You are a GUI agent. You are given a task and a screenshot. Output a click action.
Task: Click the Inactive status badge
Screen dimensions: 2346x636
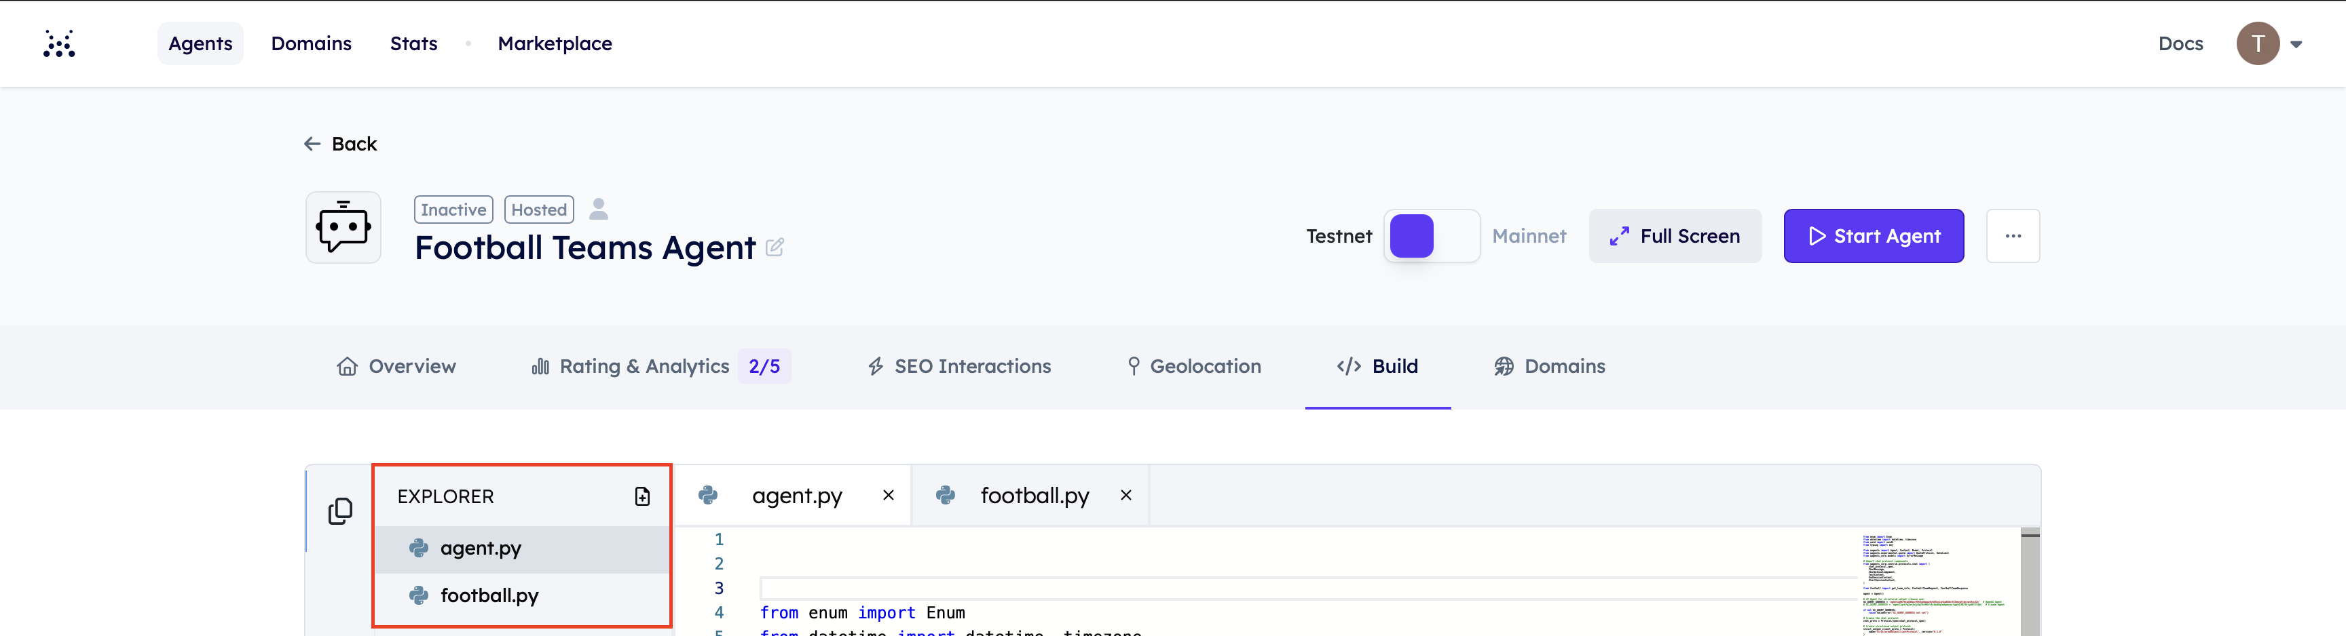[x=453, y=210]
